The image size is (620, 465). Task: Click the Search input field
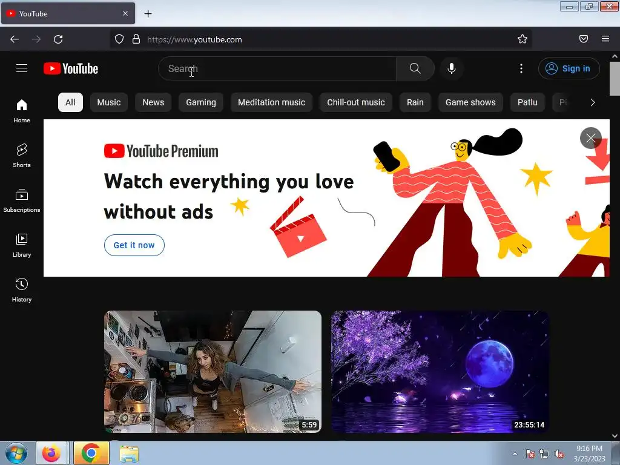coord(277,68)
